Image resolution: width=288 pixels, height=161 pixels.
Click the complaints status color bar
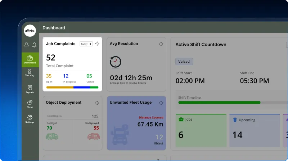click(72, 87)
